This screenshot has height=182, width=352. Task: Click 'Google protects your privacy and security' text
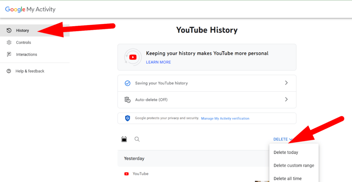[167, 118]
